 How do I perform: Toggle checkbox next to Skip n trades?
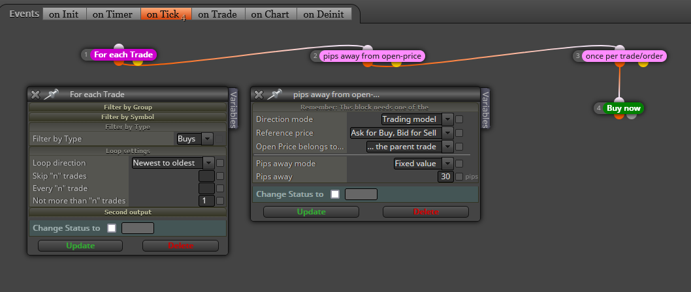click(220, 176)
